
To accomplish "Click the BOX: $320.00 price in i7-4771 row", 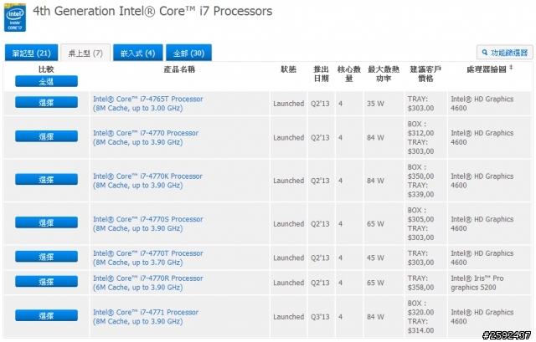I will 420,308.
